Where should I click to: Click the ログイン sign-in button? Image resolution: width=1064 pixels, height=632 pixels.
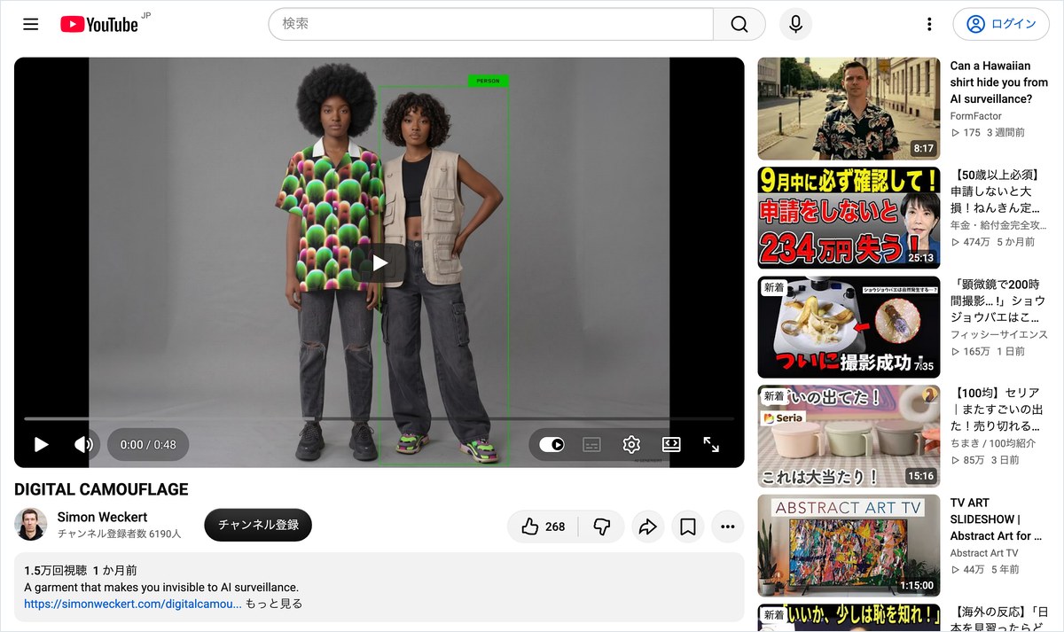click(x=1001, y=24)
